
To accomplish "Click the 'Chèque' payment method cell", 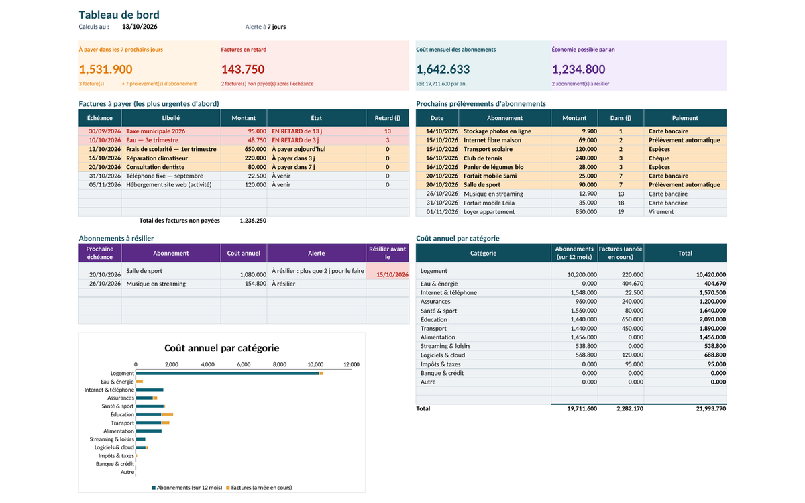I will pos(685,158).
